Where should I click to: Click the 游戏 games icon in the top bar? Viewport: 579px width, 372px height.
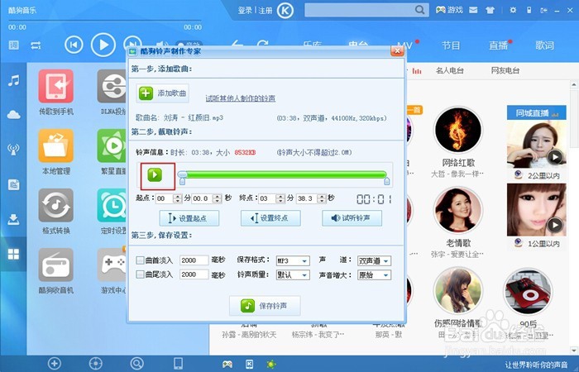point(449,10)
